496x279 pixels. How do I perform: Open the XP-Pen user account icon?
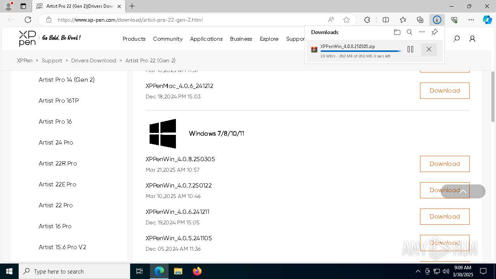tap(472, 39)
